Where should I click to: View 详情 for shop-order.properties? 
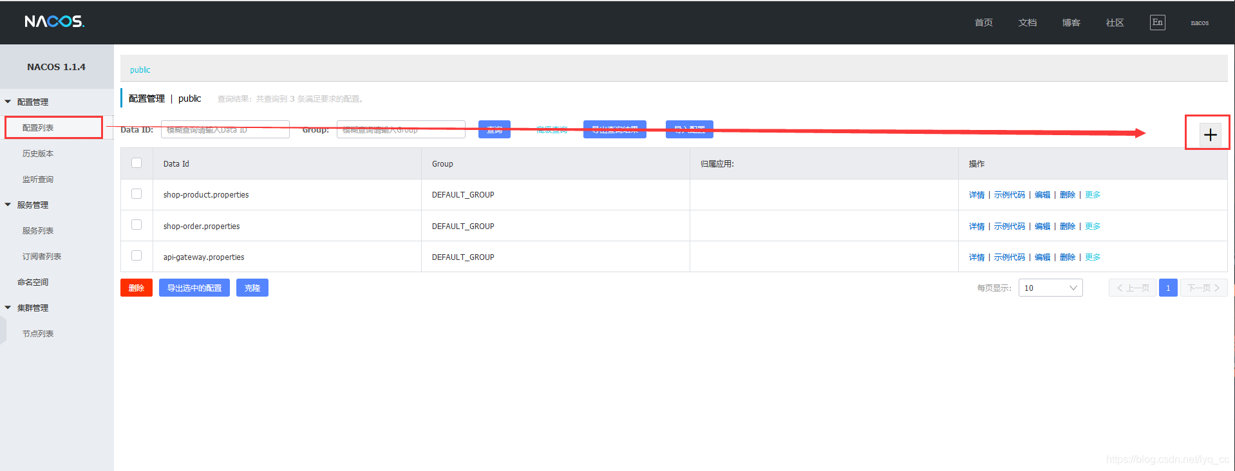click(x=977, y=226)
